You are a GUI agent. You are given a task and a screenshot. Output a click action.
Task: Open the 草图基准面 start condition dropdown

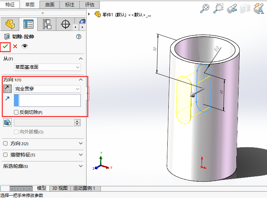(x=47, y=67)
